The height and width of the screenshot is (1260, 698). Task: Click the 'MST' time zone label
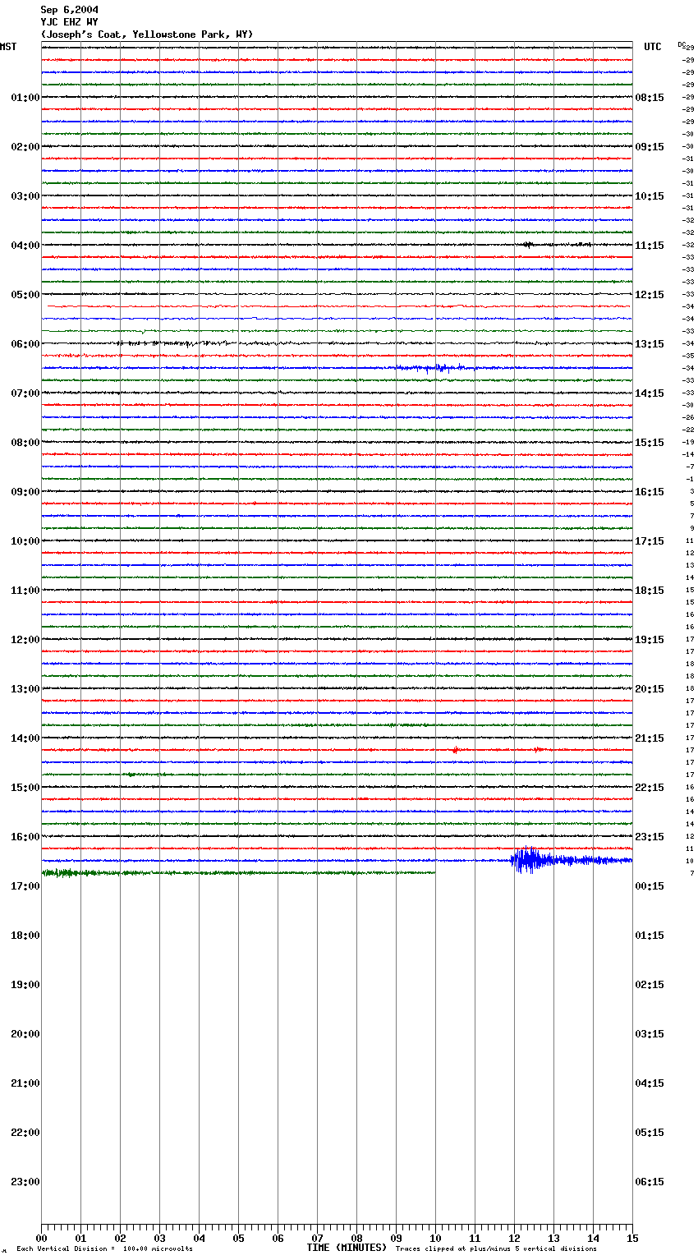pos(8,47)
